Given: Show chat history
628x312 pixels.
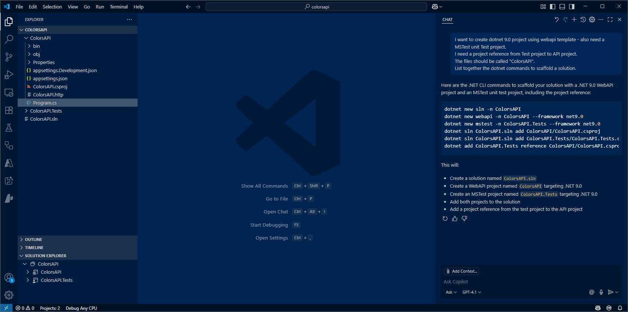Looking at the screenshot, I should [583, 19].
